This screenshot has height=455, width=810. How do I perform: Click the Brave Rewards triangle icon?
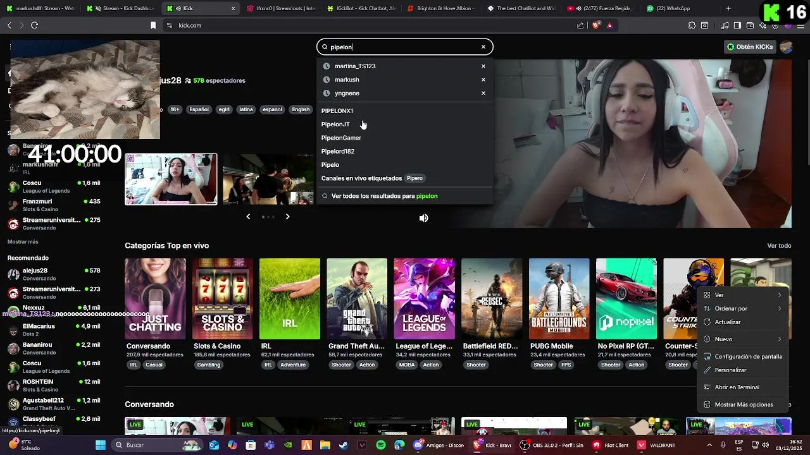click(x=609, y=25)
